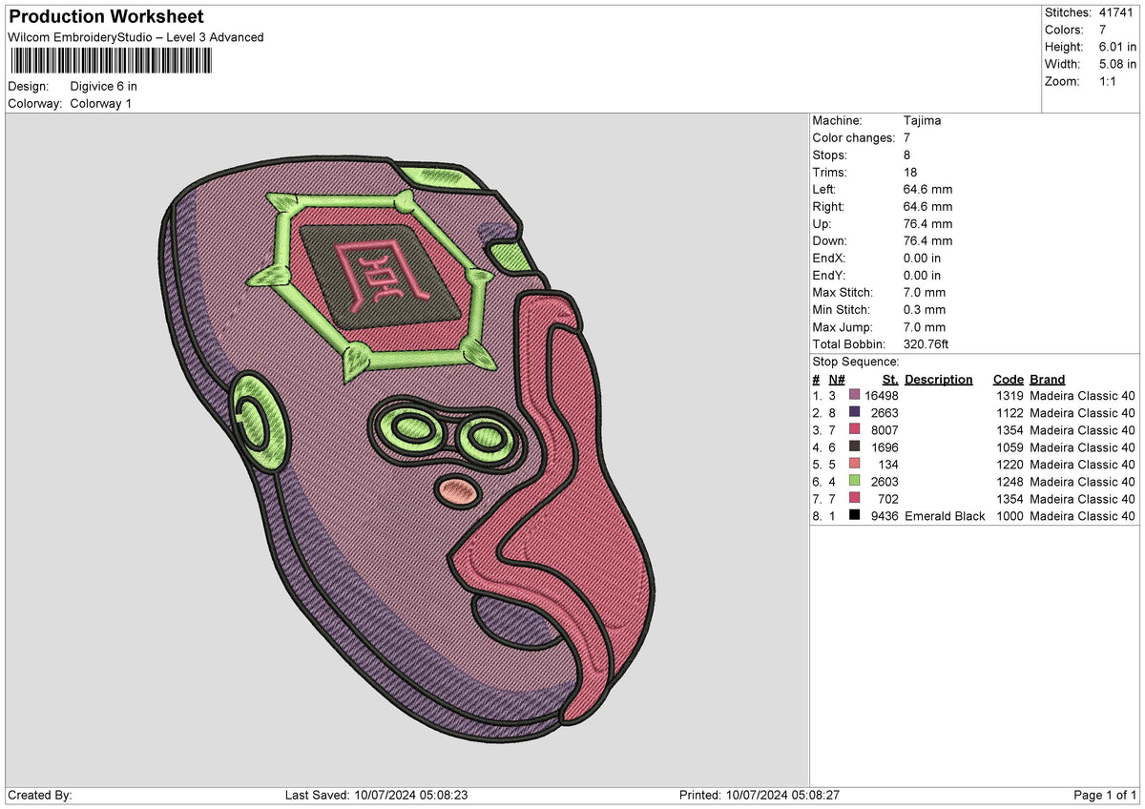Viewport: 1145px width, 809px height.
Task: Select the Wilcom EmbroideryStudio Level 3 Advanced line
Action: click(x=135, y=37)
